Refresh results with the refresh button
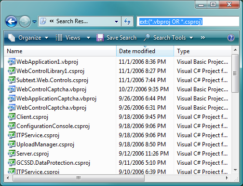The height and width of the screenshot is (186, 243). click(127, 21)
